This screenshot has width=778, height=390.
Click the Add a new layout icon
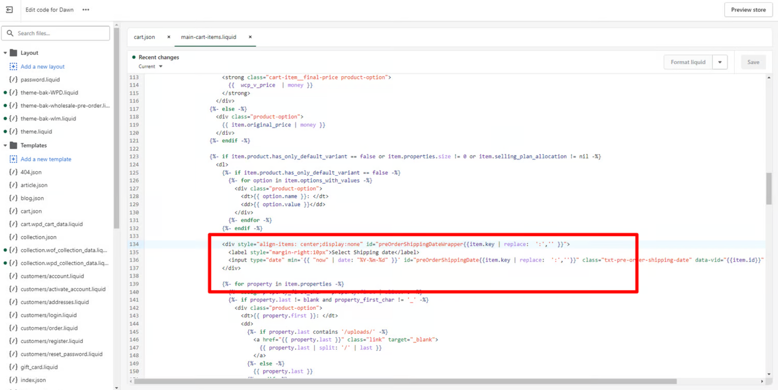coord(13,66)
